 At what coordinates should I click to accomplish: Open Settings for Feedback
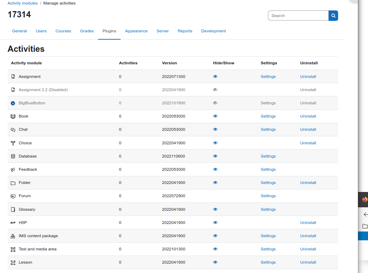(x=268, y=169)
